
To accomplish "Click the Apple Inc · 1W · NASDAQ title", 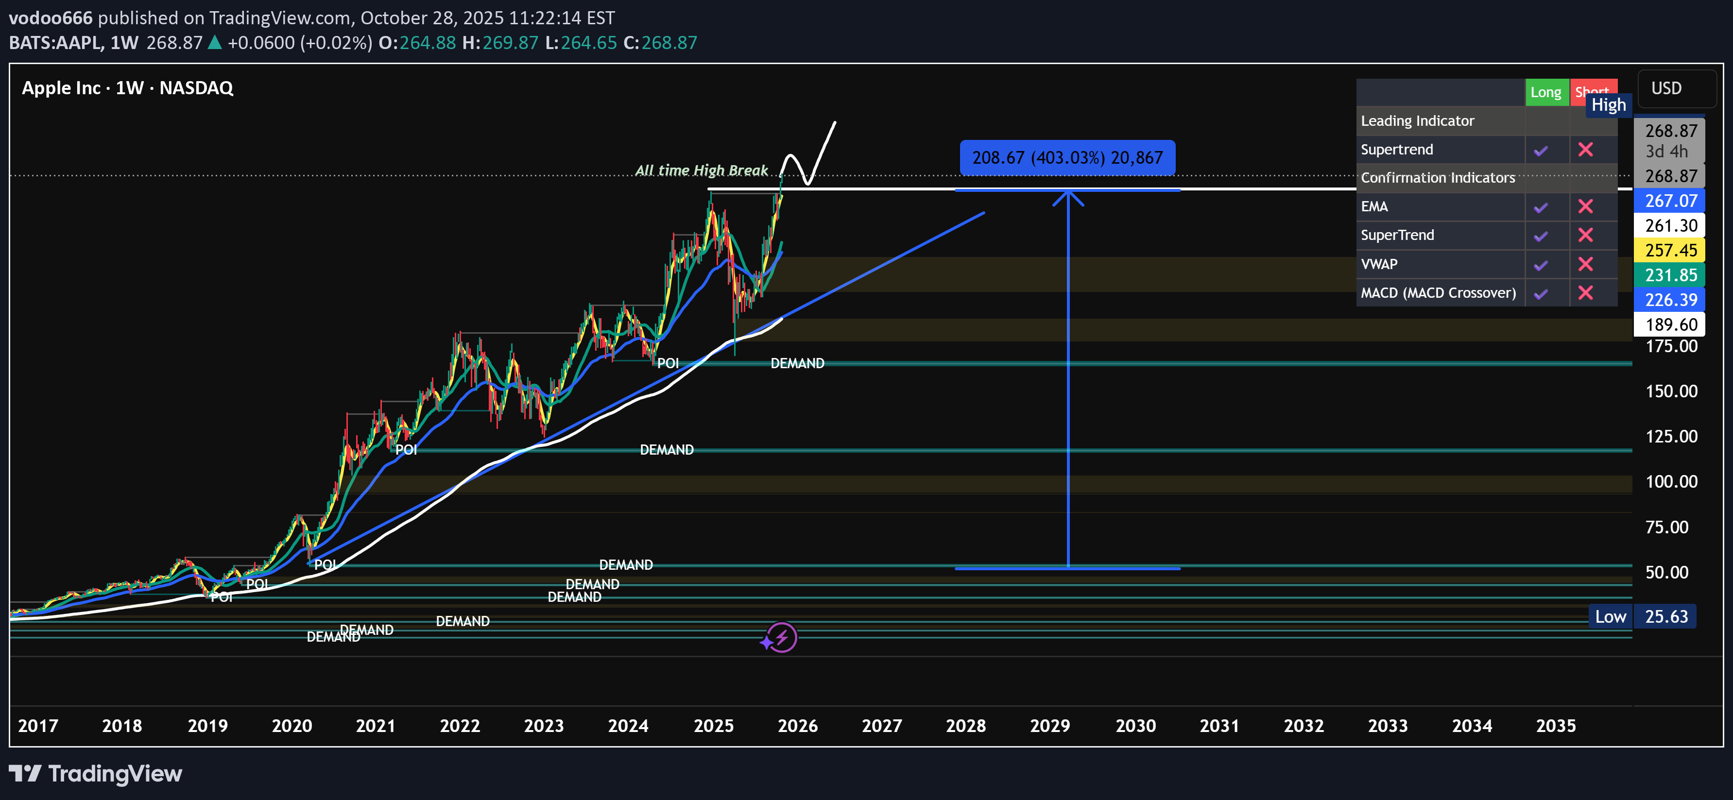I will click(128, 88).
